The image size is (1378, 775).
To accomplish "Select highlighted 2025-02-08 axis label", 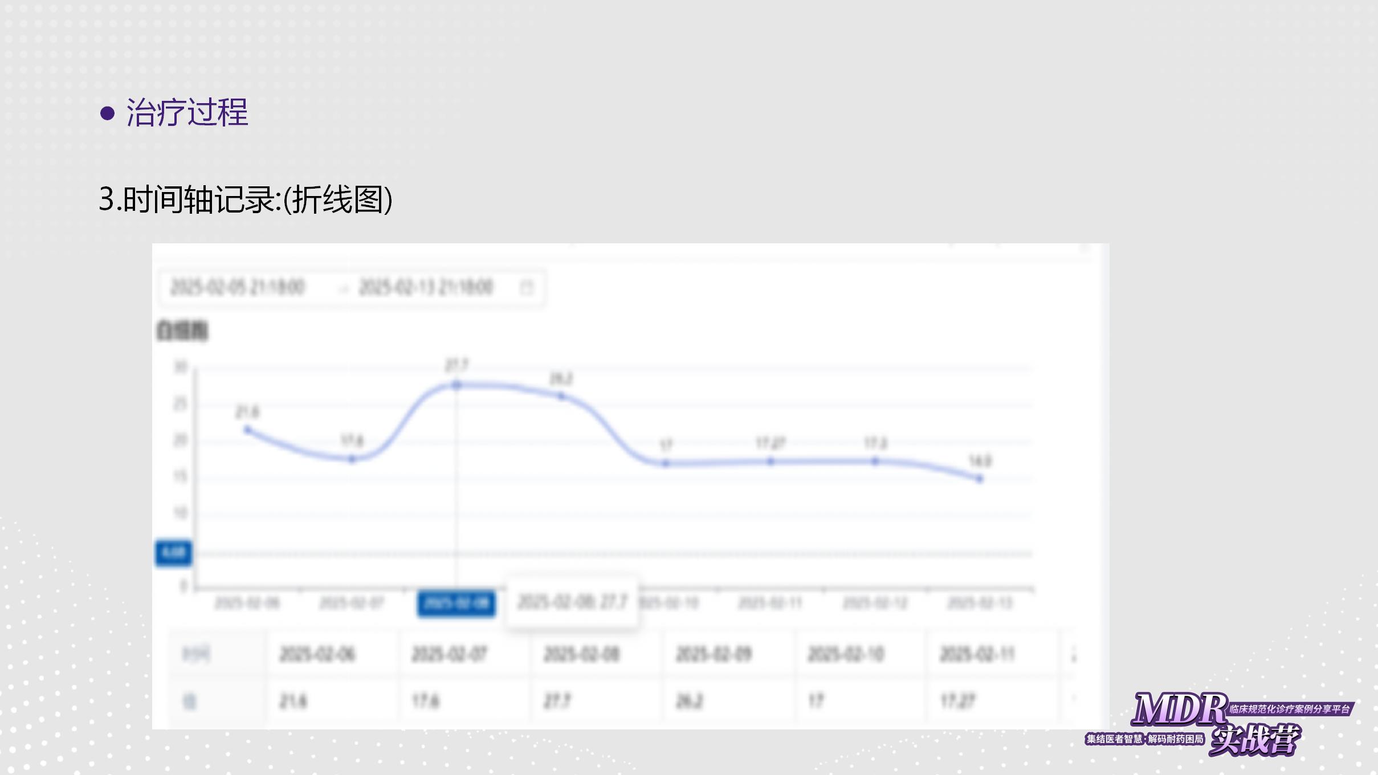I will click(x=456, y=603).
